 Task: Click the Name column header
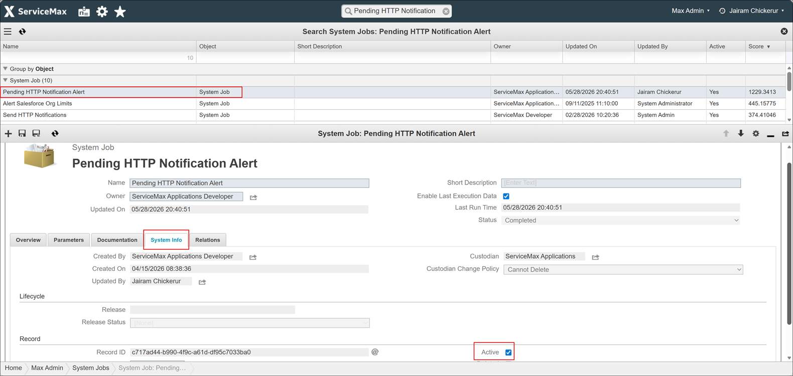click(x=98, y=46)
